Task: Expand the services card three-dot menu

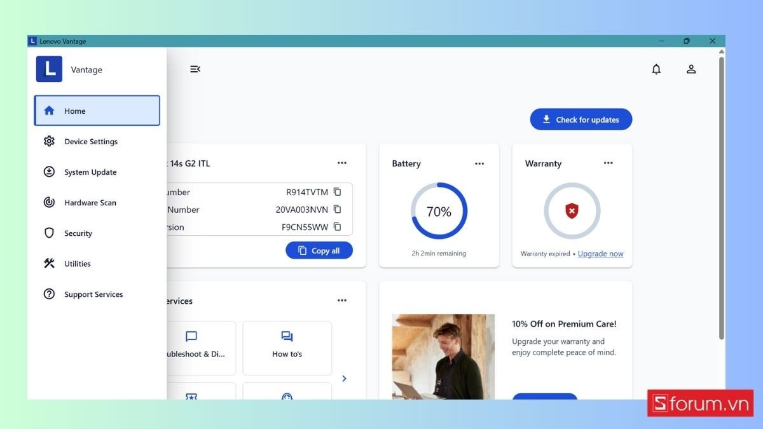Action: click(342, 301)
